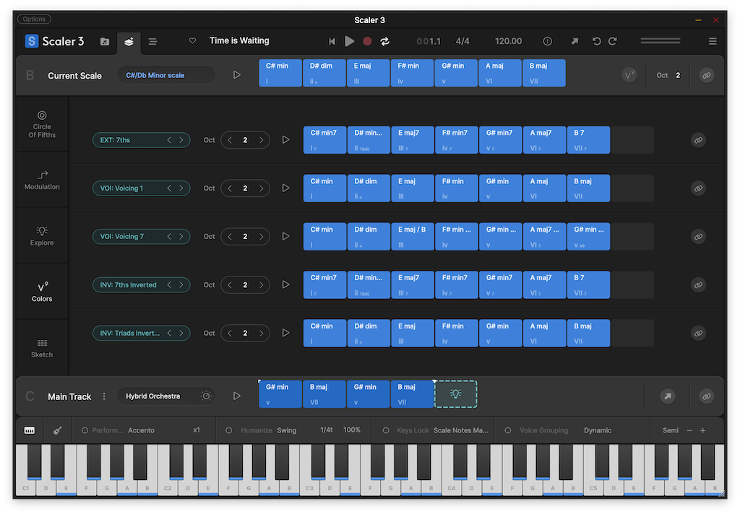Open the Explore panel

42,236
